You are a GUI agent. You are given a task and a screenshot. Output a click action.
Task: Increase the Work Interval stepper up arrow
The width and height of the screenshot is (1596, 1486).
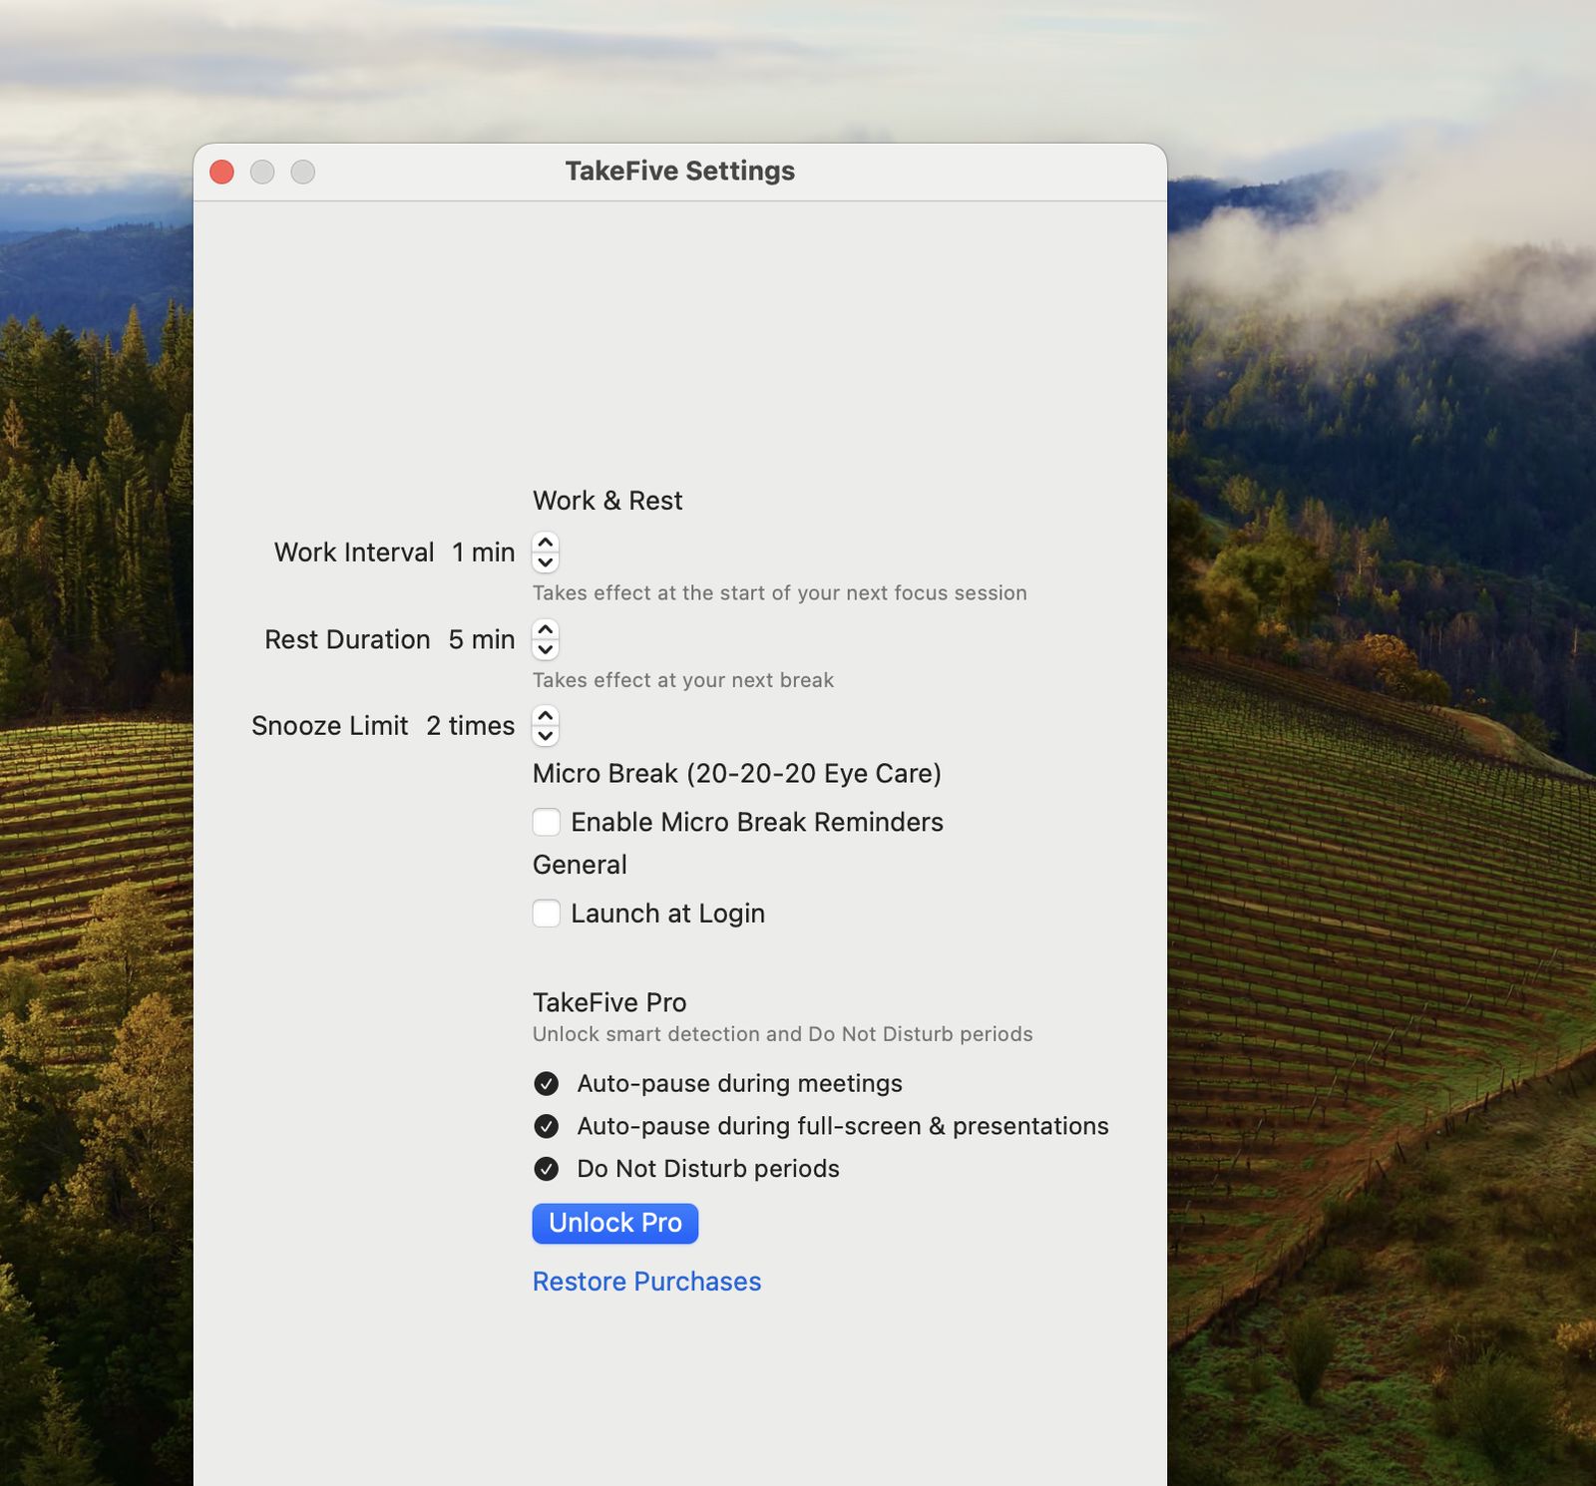(546, 543)
